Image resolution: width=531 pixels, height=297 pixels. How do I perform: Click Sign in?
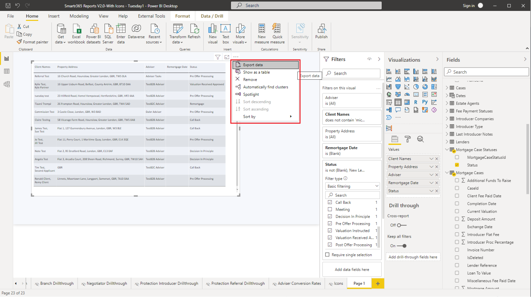pyautogui.click(x=469, y=6)
